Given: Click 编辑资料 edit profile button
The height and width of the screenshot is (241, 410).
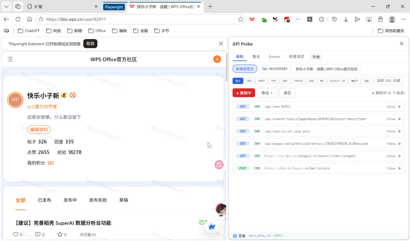Looking at the screenshot, I should 39,130.
